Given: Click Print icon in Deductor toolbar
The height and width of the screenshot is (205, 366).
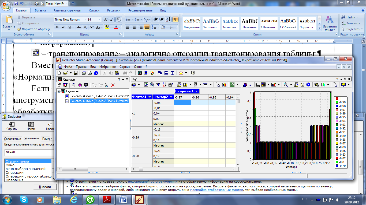Looking at the screenshot, I should point(84,73).
